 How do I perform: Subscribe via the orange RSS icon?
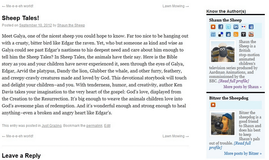point(236,35)
